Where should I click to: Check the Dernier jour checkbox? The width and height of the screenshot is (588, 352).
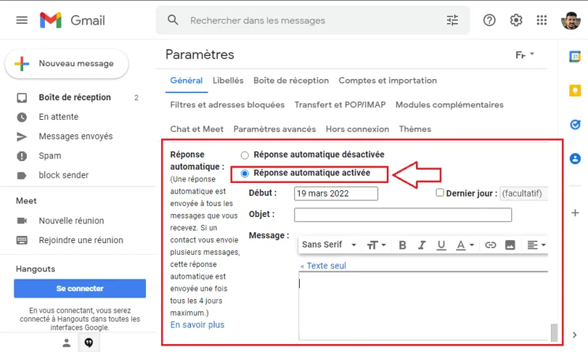tap(440, 193)
